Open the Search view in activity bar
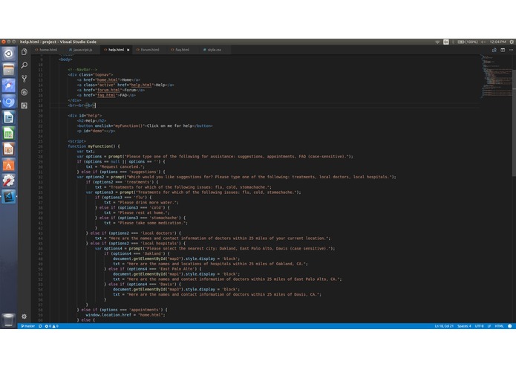 coord(24,65)
